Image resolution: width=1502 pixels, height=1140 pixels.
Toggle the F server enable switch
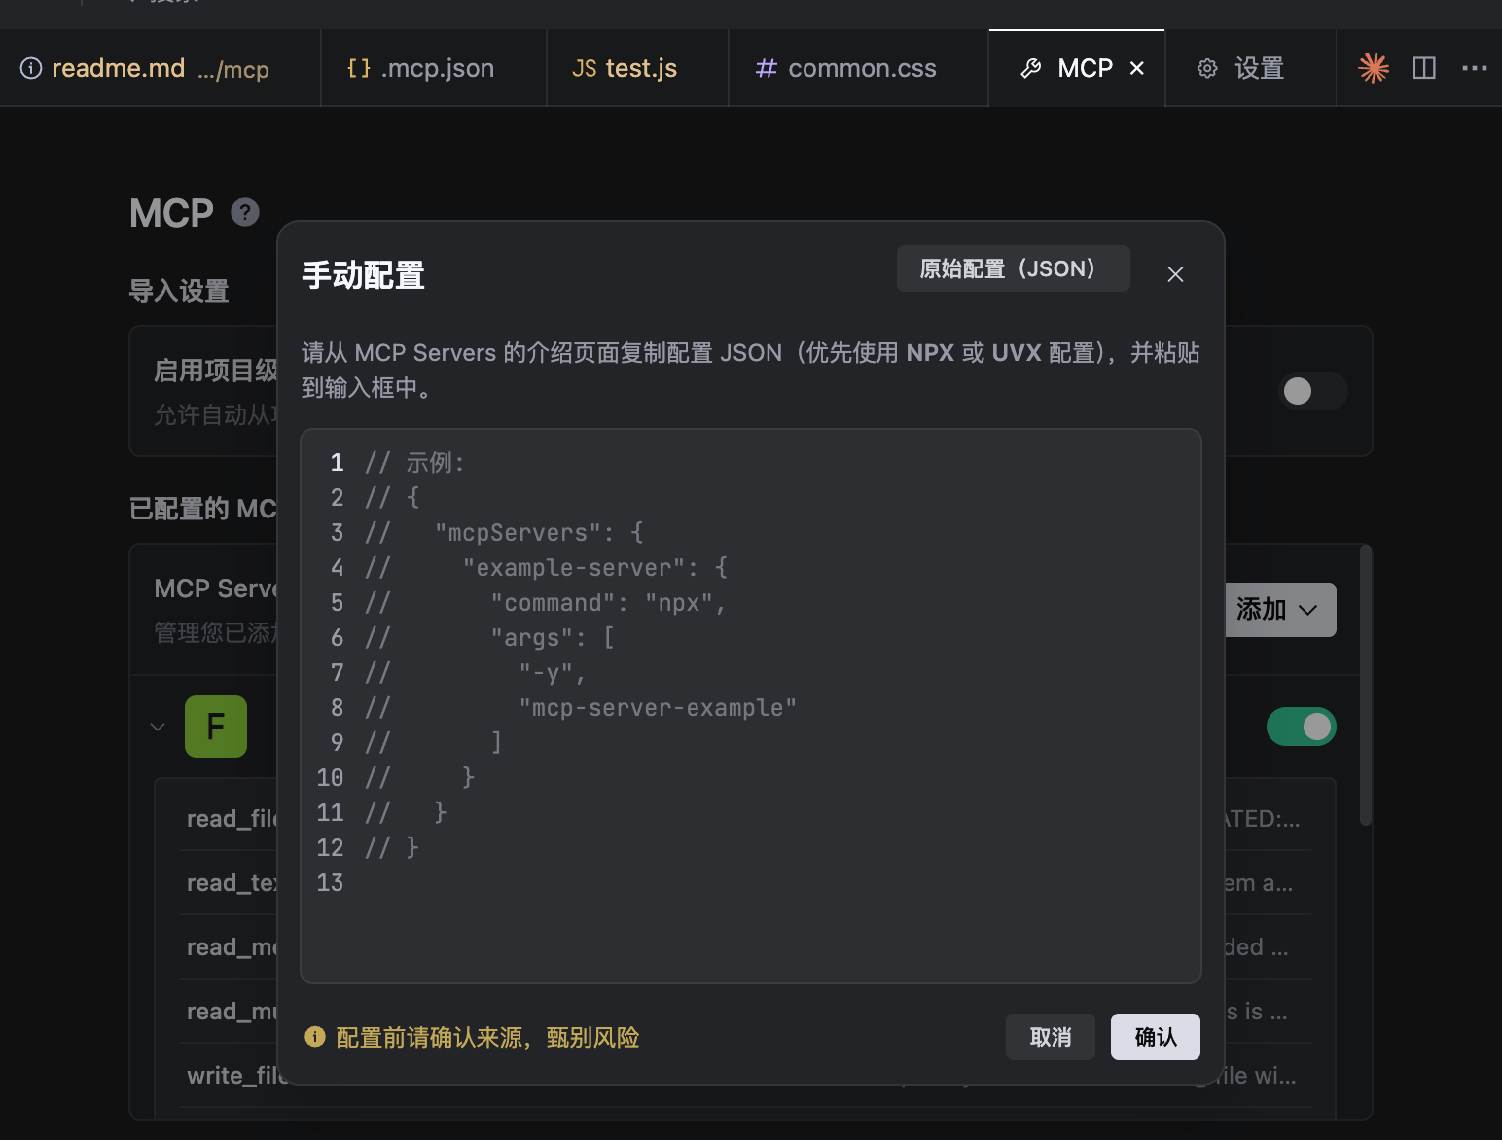[1301, 727]
